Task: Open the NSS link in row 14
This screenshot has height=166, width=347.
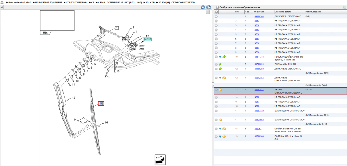Action: click(256, 97)
